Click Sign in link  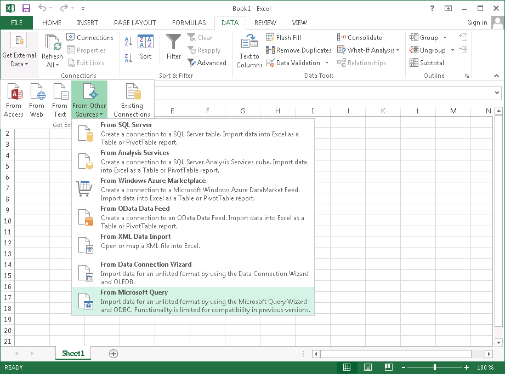(x=477, y=22)
